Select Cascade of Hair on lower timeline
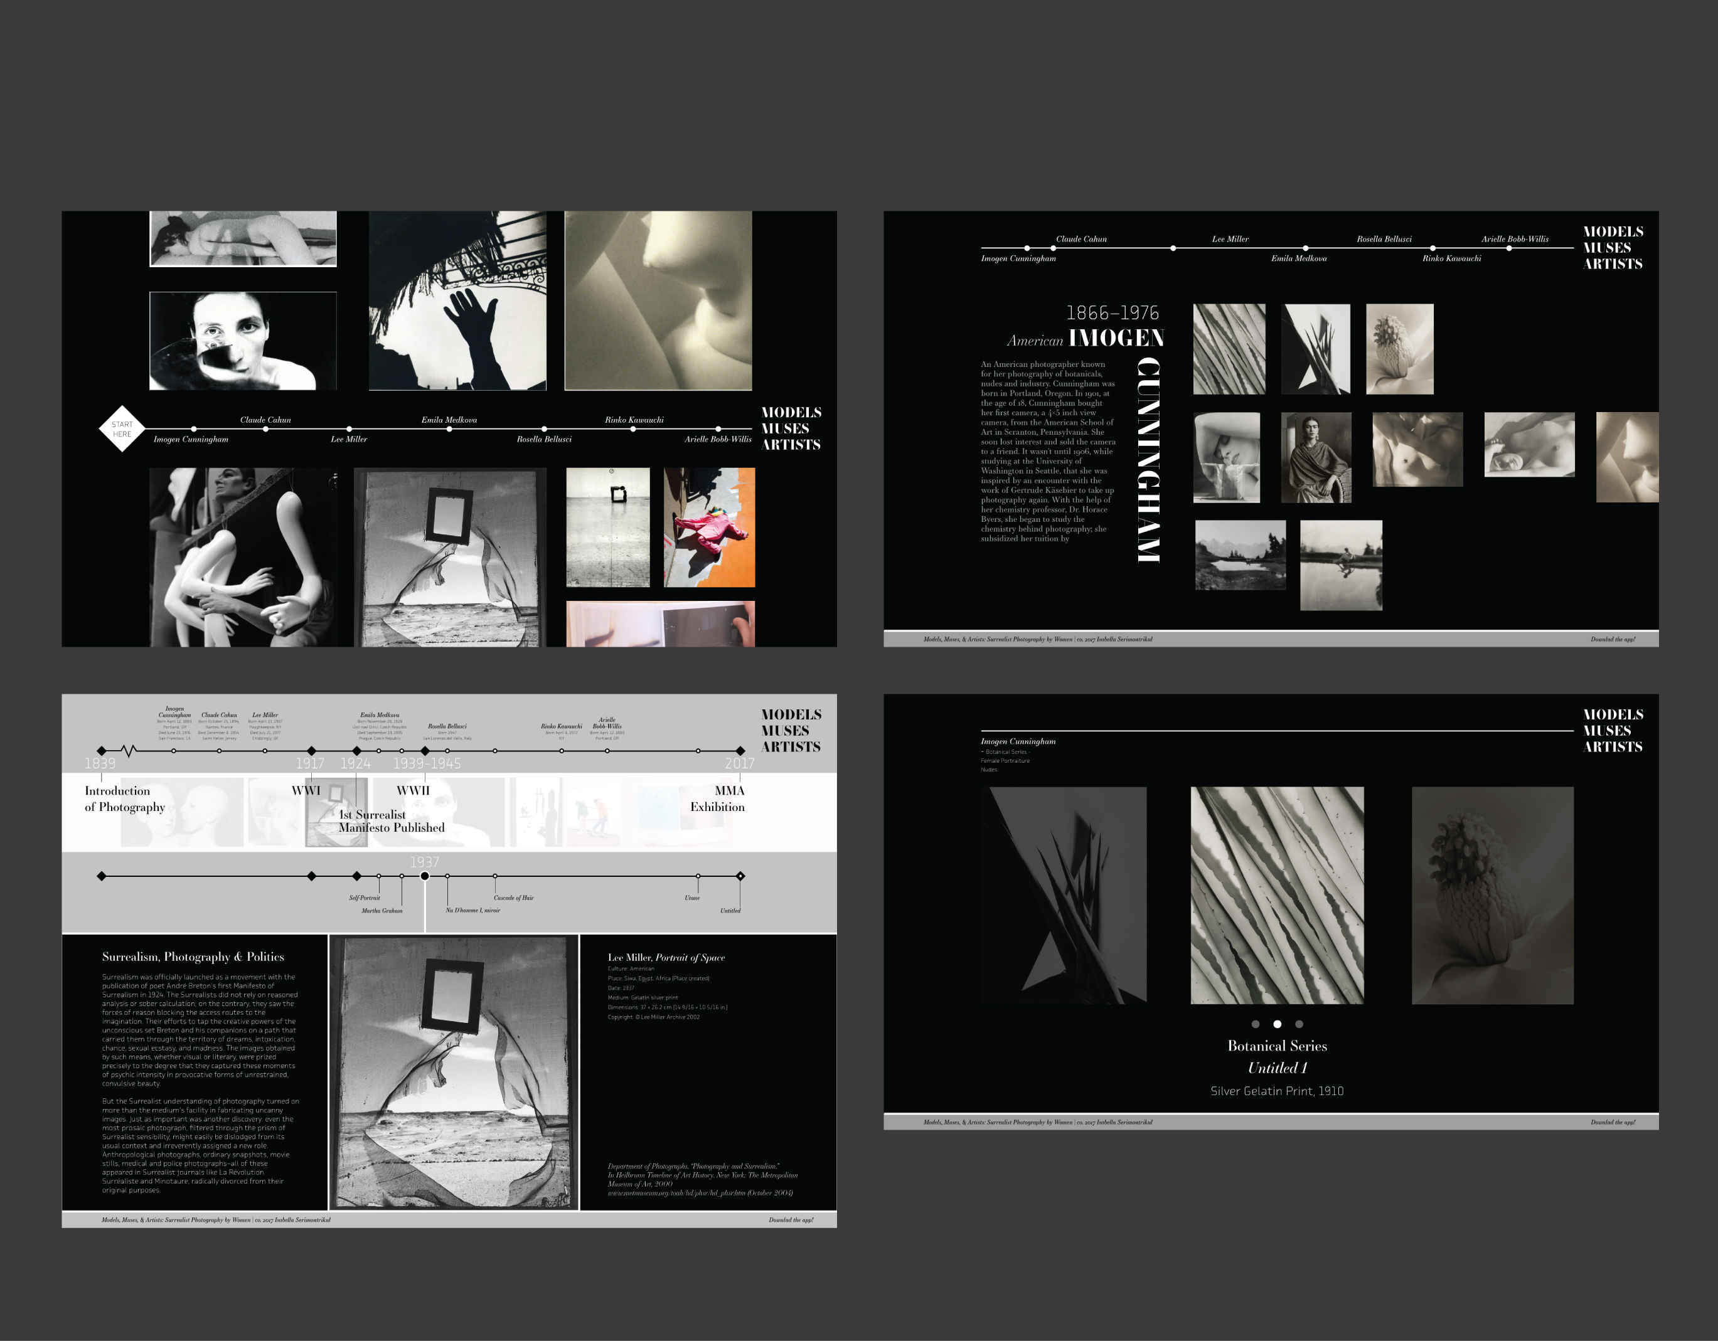 tap(514, 898)
